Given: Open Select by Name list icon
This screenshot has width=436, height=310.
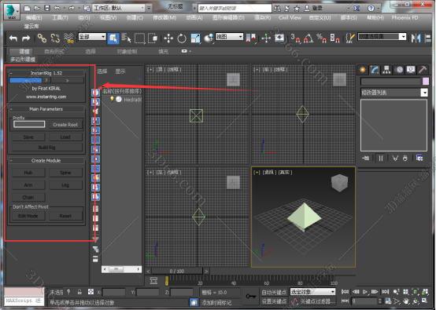Looking at the screenshot, I should 126,38.
